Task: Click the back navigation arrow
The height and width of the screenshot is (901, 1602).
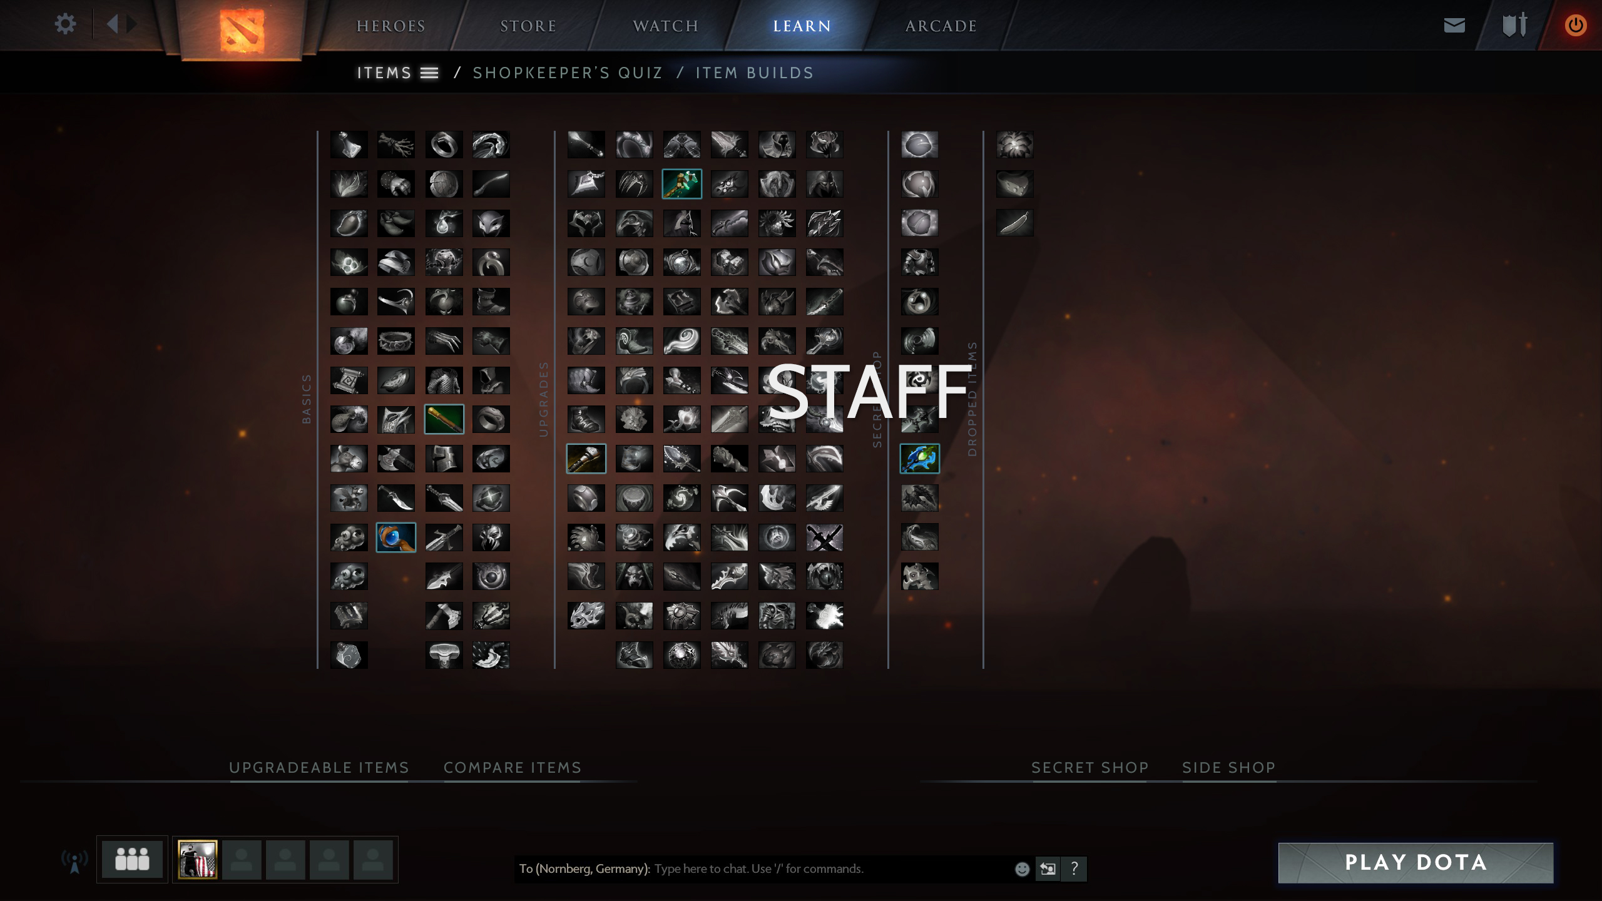Action: click(113, 24)
